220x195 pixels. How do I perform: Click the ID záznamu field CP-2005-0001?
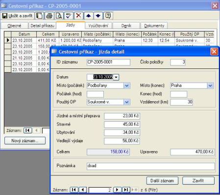pyautogui.click(x=108, y=62)
